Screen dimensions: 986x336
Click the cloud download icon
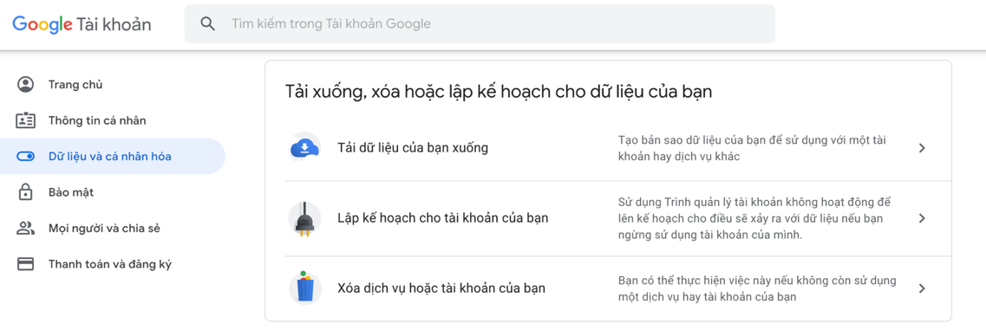pos(305,148)
